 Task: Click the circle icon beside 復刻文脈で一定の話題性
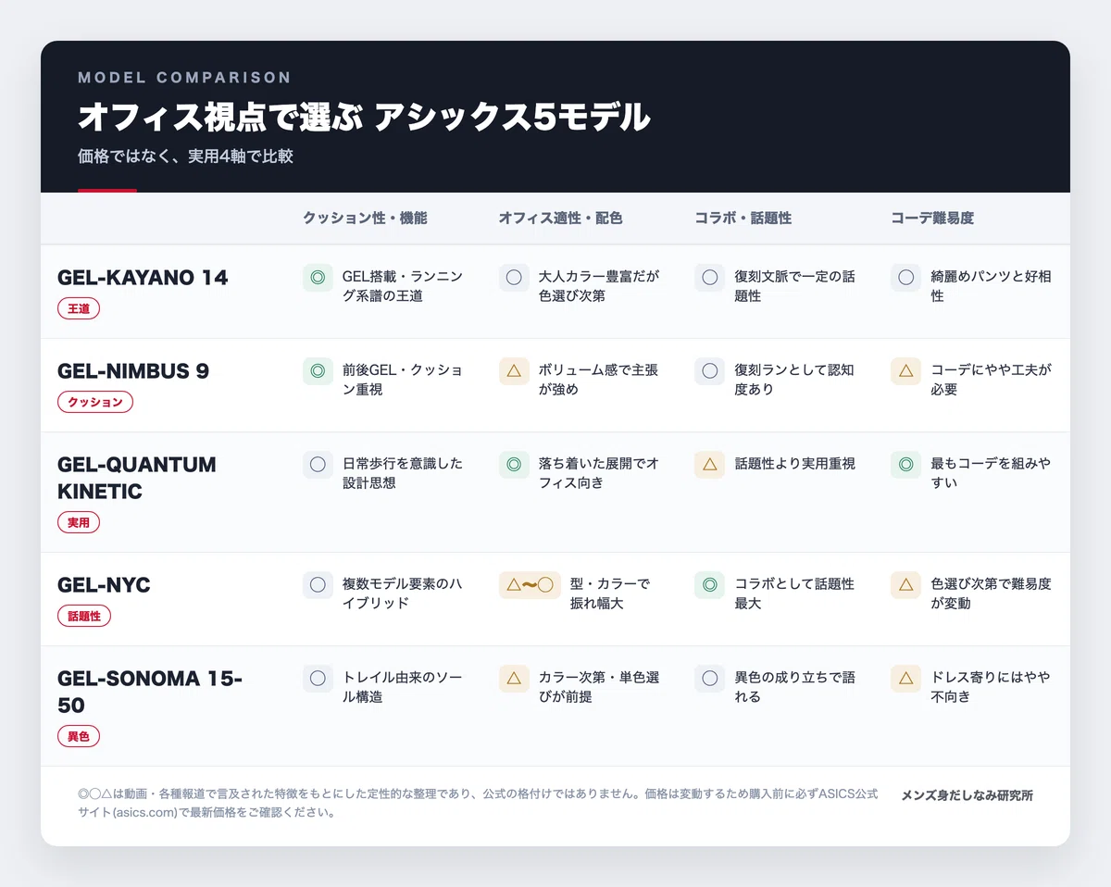point(710,277)
